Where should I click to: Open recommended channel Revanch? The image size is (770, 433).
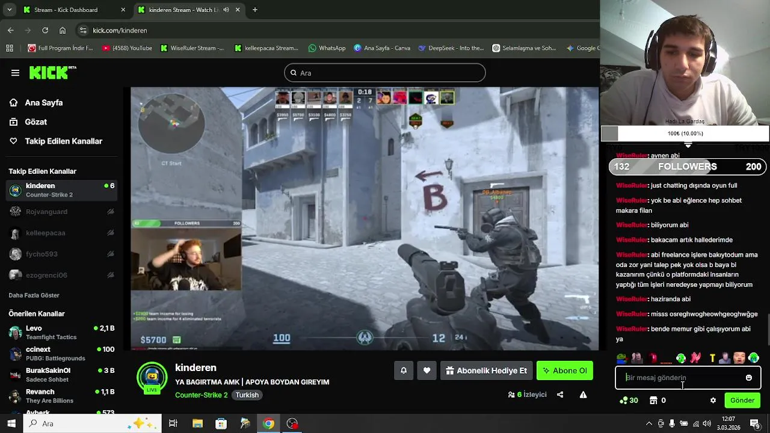(61, 396)
